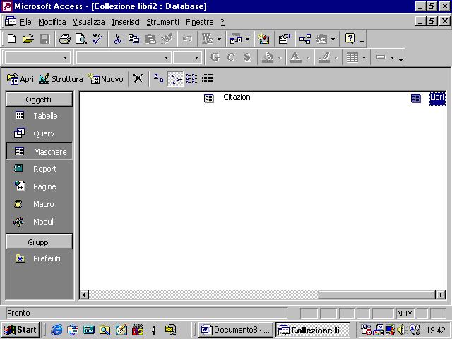
Task: Click the font color A button
Action: click(295, 57)
